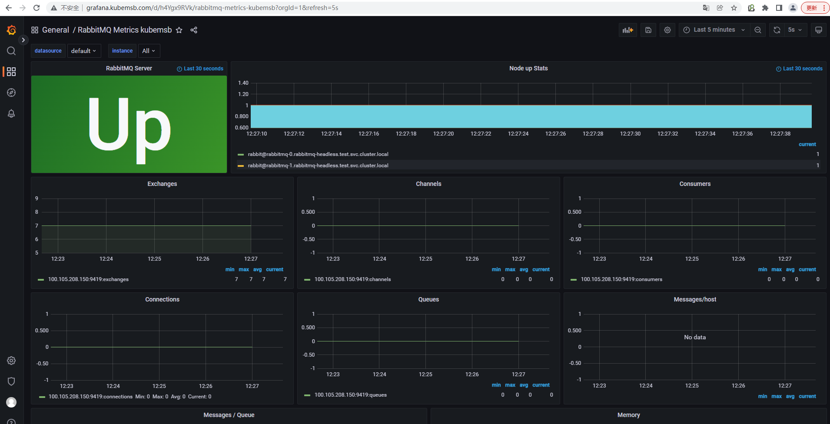The height and width of the screenshot is (424, 830).
Task: Open the Alerting bell icon in sidebar
Action: pyautogui.click(x=11, y=113)
